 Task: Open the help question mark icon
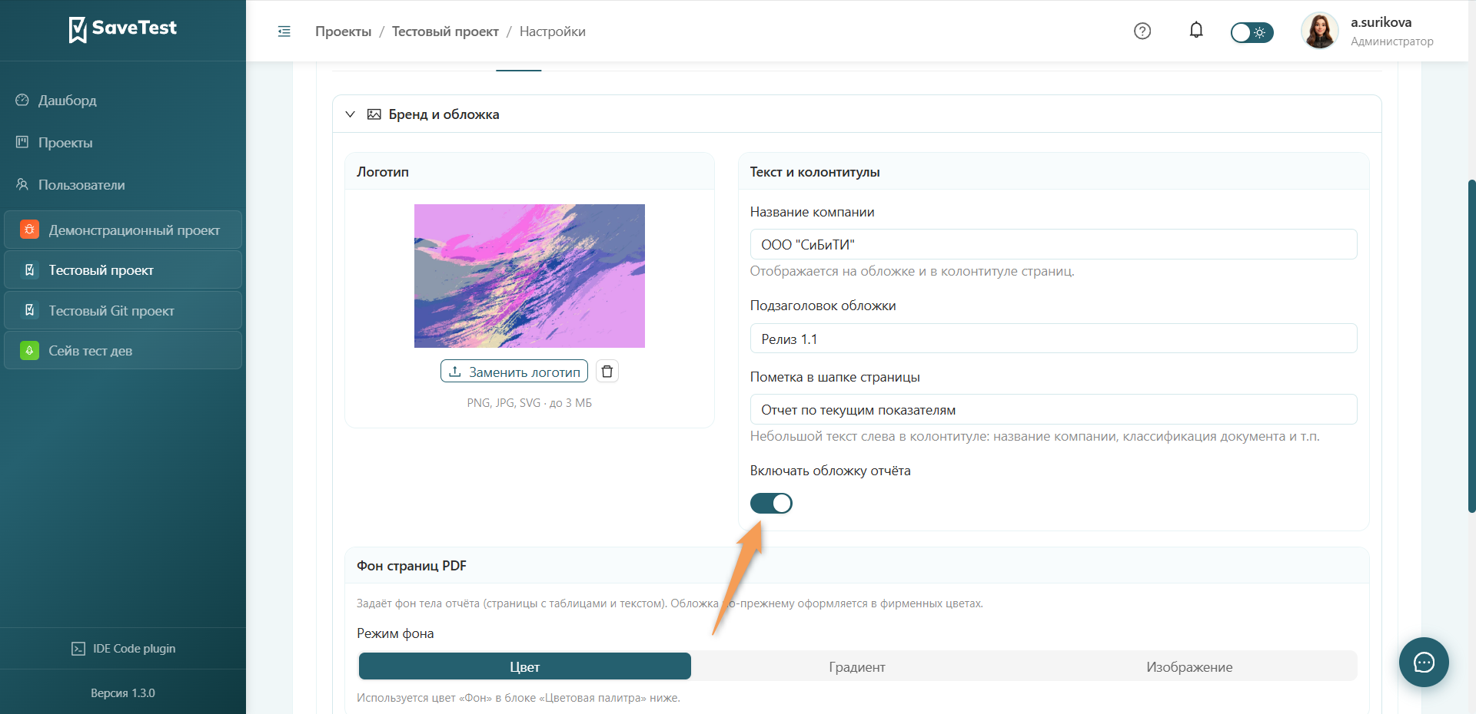tap(1142, 31)
